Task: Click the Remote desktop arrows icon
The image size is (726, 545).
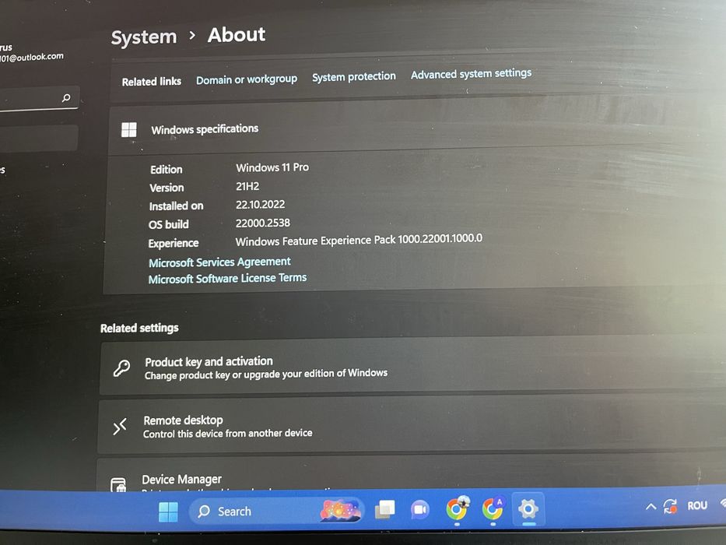Action: (x=120, y=427)
